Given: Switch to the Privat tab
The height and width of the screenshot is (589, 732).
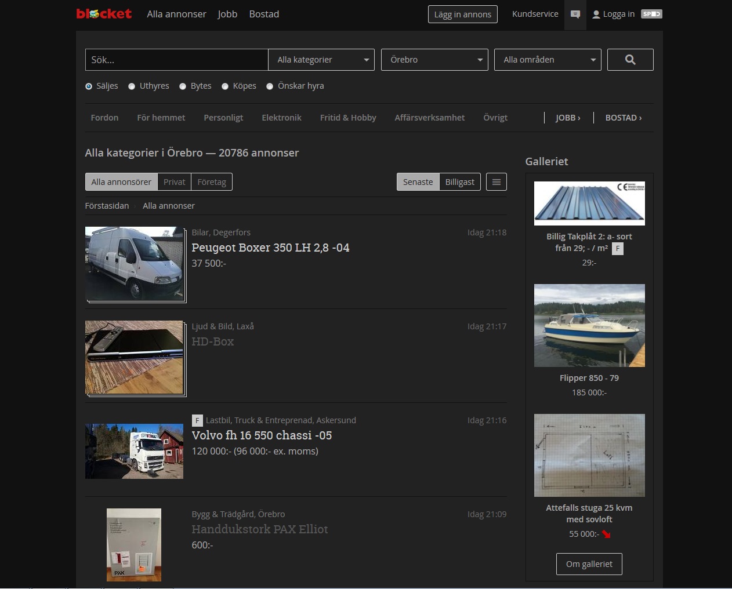Looking at the screenshot, I should (x=174, y=182).
